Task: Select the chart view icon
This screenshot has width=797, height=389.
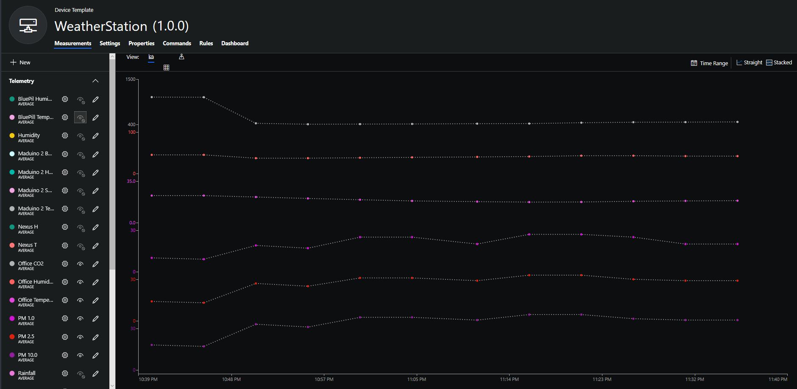Action: (x=151, y=57)
